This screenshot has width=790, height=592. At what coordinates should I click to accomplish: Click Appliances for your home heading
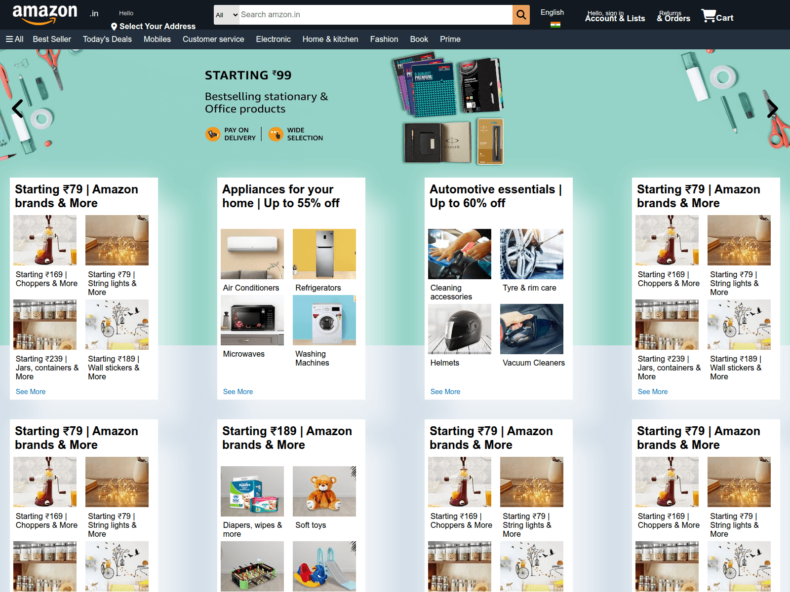click(x=281, y=196)
